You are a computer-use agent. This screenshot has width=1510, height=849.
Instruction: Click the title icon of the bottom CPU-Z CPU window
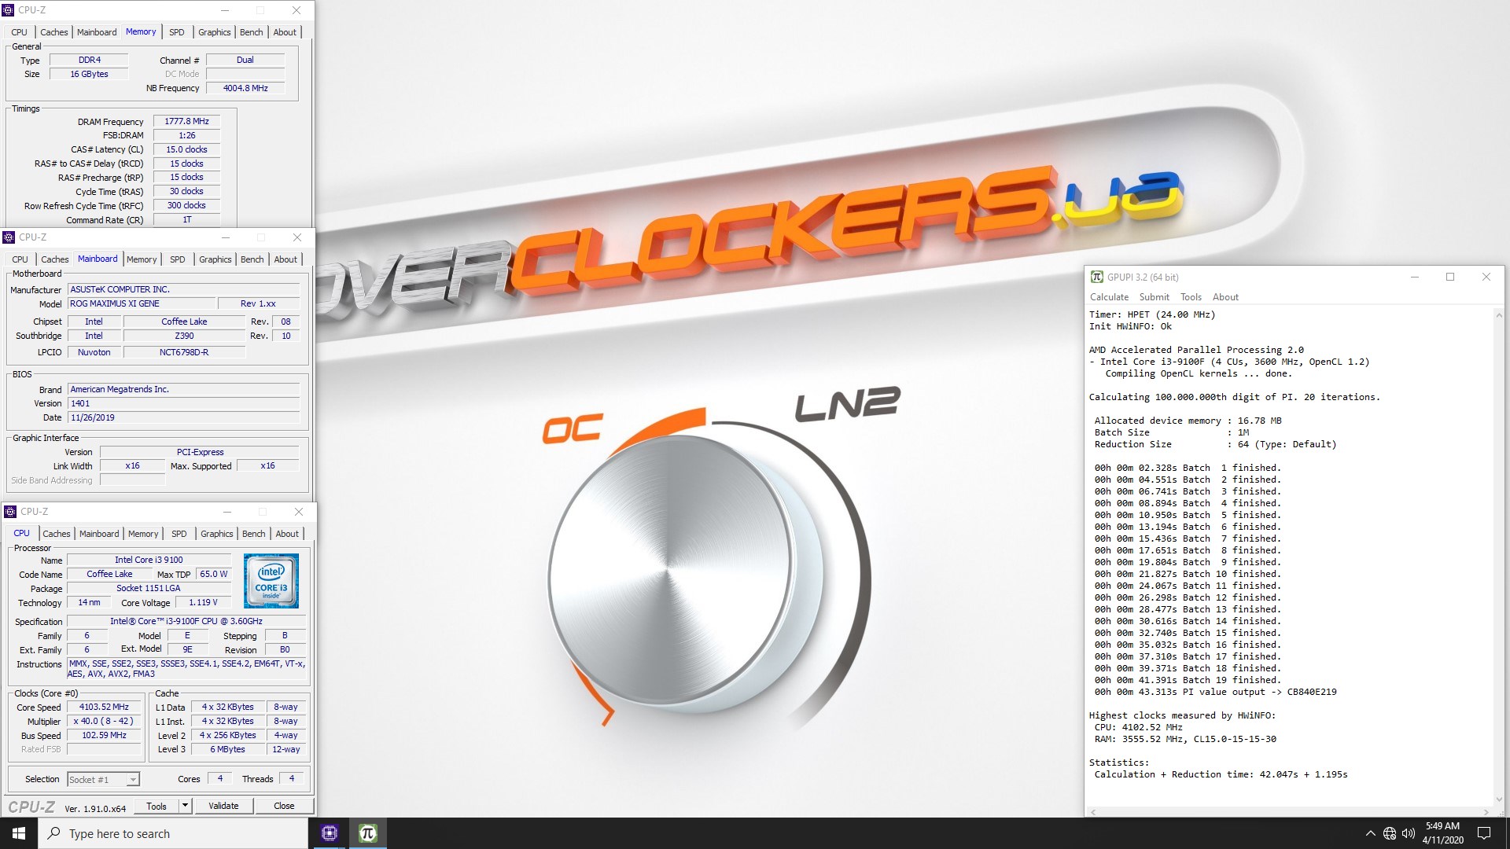coord(10,512)
